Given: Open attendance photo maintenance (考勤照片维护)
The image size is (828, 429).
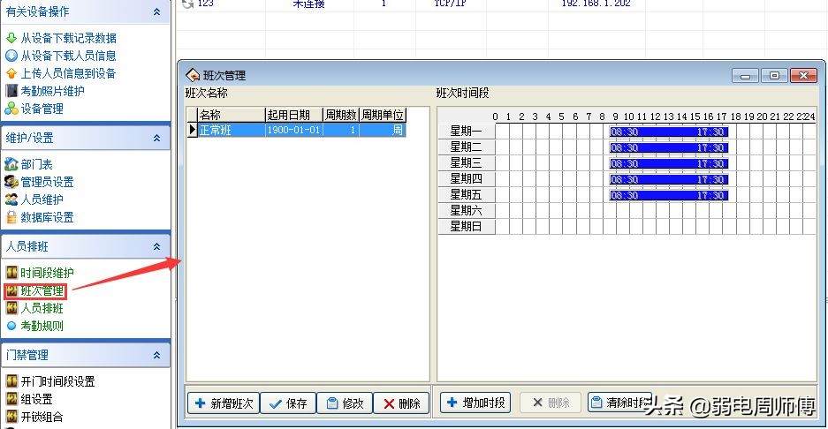Looking at the screenshot, I should [x=52, y=91].
